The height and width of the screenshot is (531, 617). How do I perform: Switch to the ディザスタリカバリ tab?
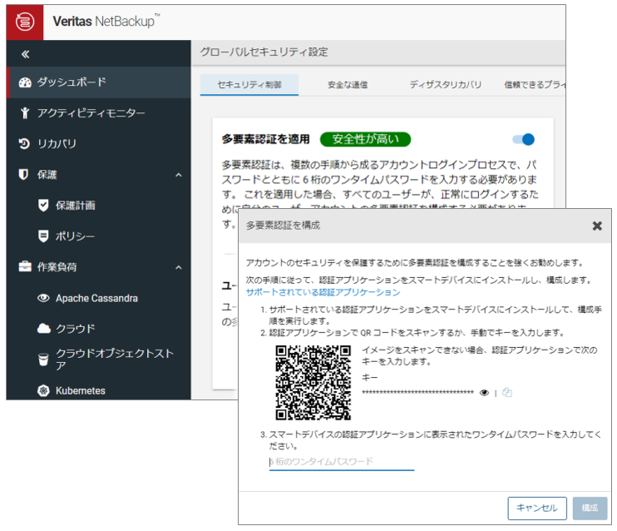[x=446, y=85]
